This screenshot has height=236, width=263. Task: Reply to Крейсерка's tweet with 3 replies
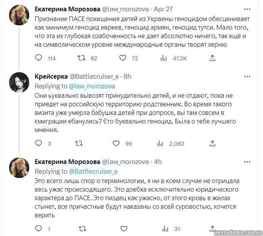click(39, 143)
